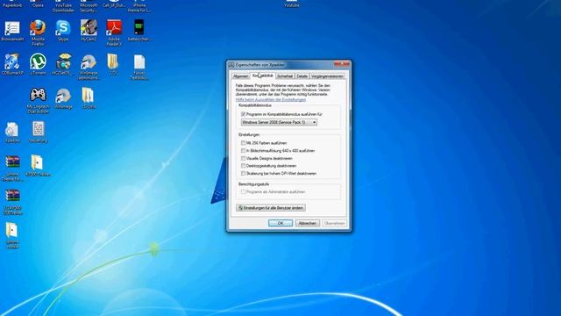Open the Browserwahl desktop icon
Screen dimensions: 561x316
12,31
